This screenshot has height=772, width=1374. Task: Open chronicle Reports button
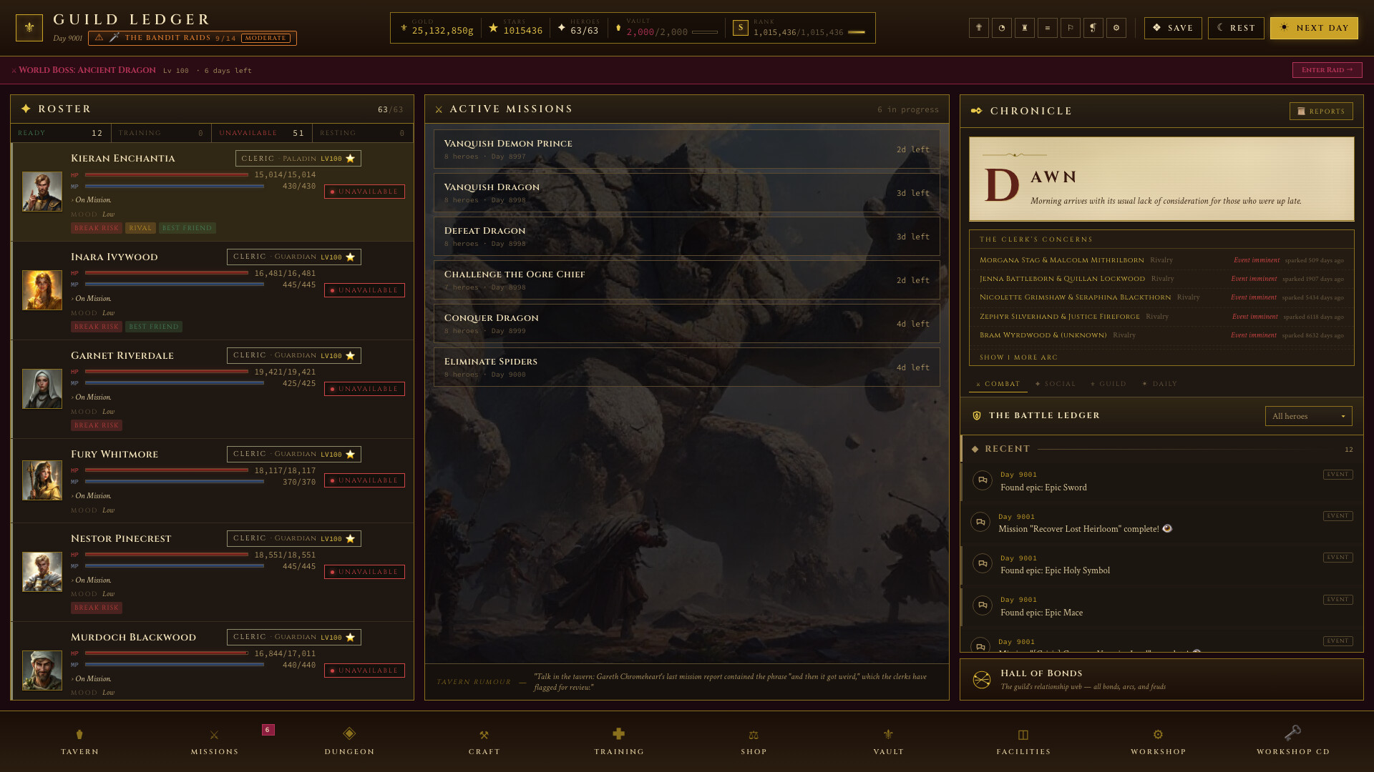1321,112
